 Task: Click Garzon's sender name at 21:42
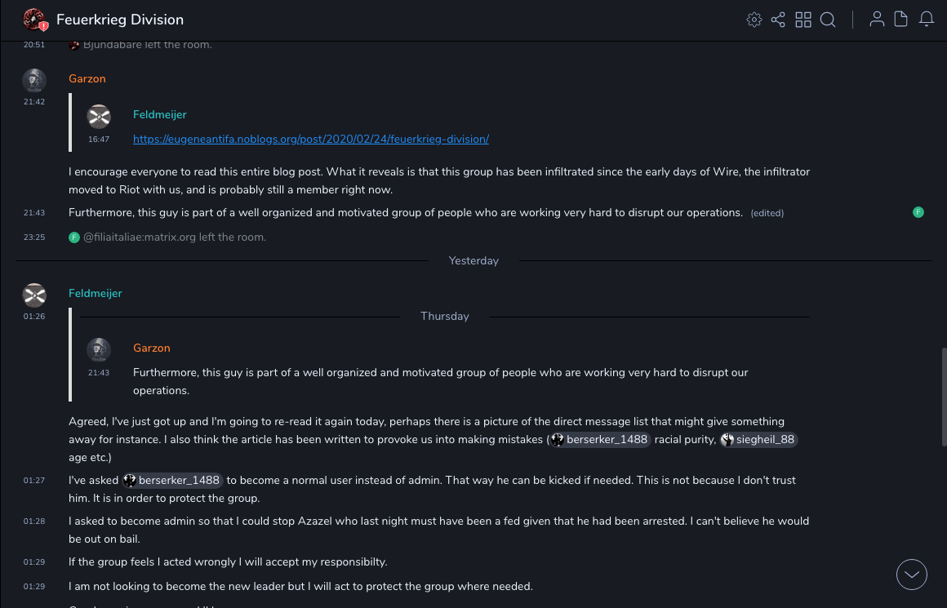[x=87, y=79]
